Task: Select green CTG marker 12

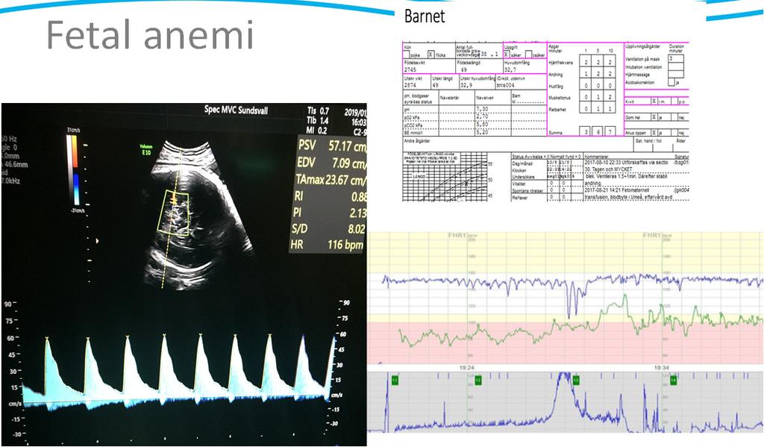Action: point(478,380)
